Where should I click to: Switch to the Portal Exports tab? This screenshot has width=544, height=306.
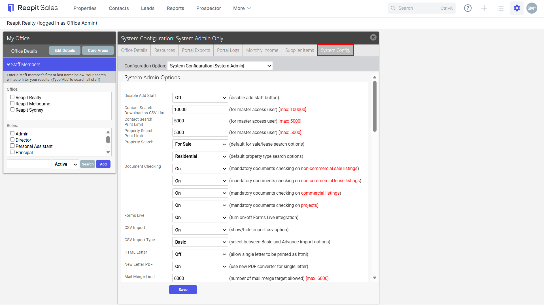point(196,50)
